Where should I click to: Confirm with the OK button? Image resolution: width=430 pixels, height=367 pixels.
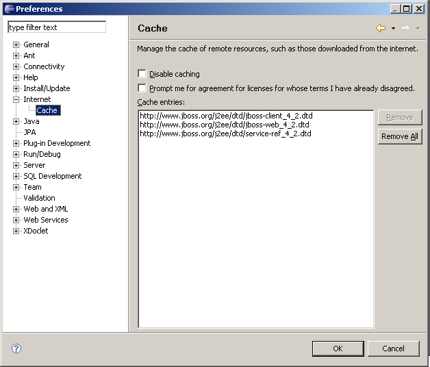pyautogui.click(x=338, y=349)
